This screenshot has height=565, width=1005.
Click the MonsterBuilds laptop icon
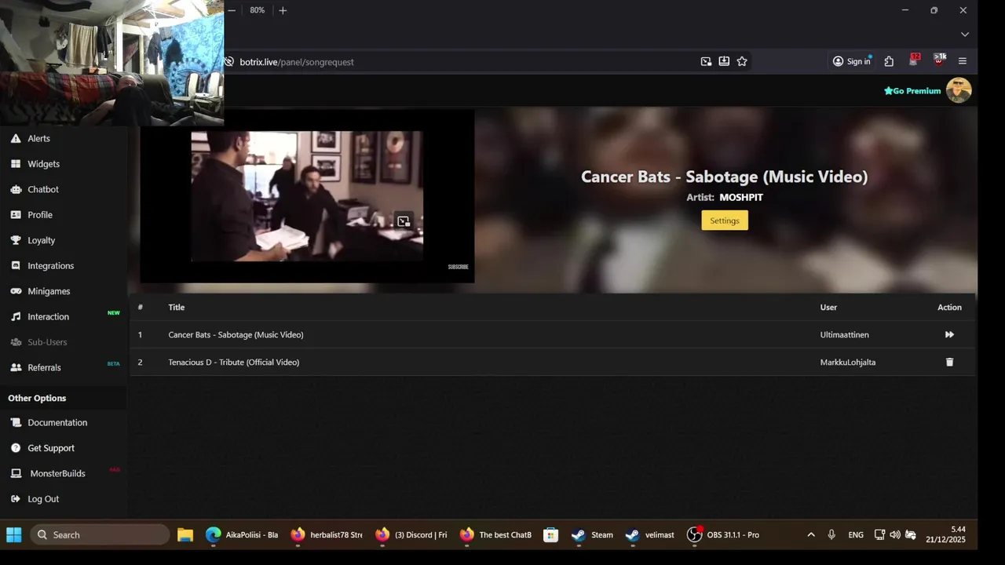(16, 473)
